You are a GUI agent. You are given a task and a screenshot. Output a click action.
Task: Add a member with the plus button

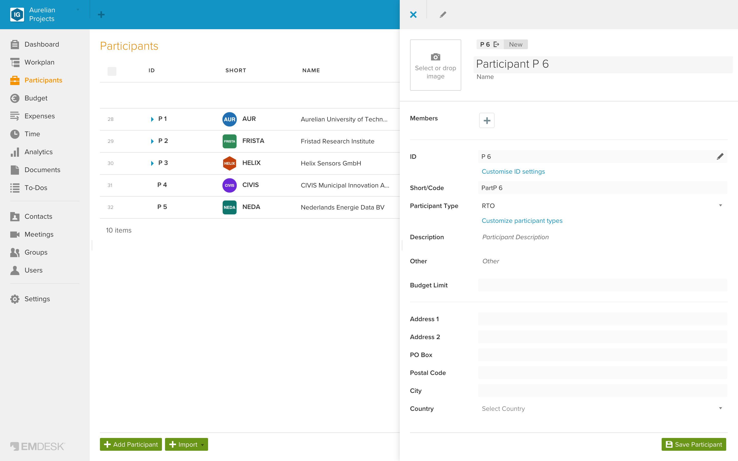tap(487, 120)
